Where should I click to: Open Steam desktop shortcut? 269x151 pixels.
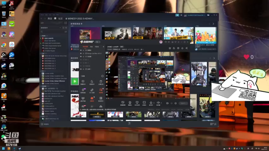coord(4,66)
